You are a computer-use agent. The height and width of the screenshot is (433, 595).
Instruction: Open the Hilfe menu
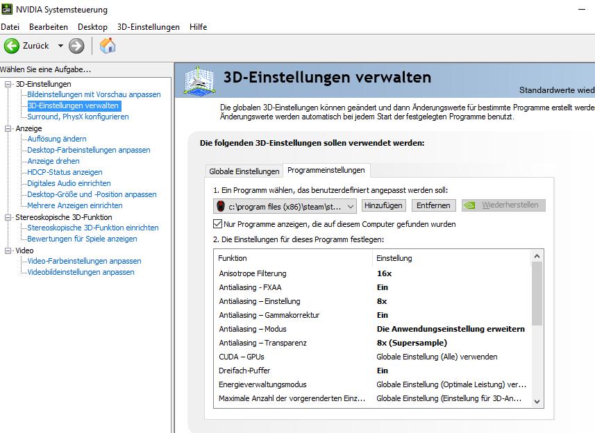pyautogui.click(x=198, y=27)
